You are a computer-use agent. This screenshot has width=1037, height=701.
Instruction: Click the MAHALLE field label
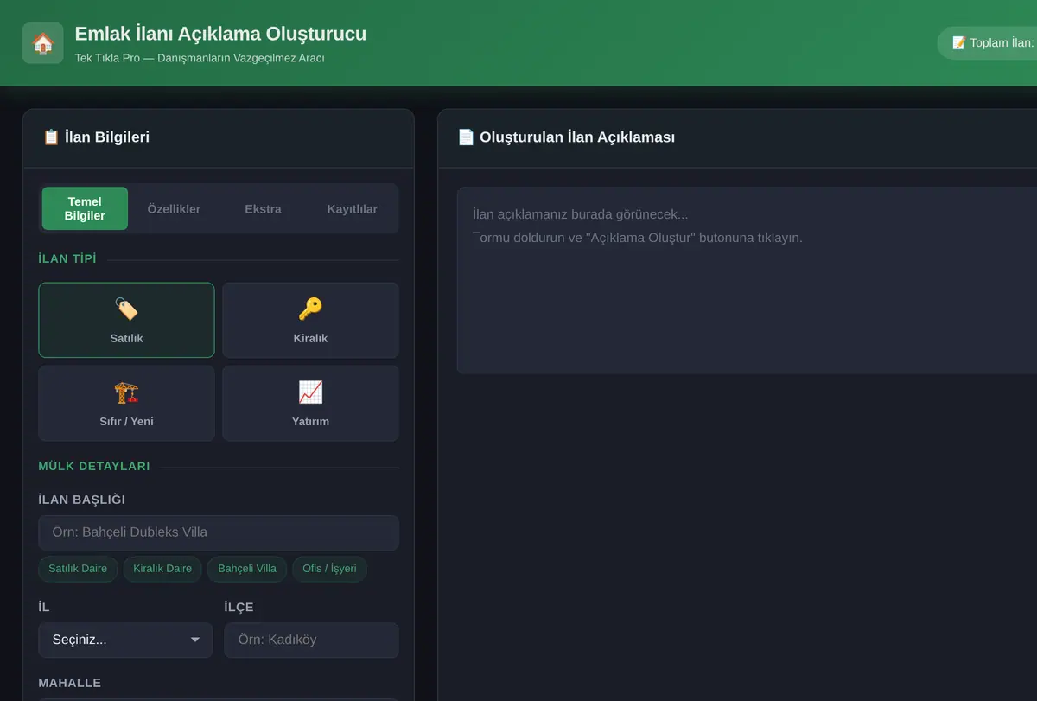(70, 683)
